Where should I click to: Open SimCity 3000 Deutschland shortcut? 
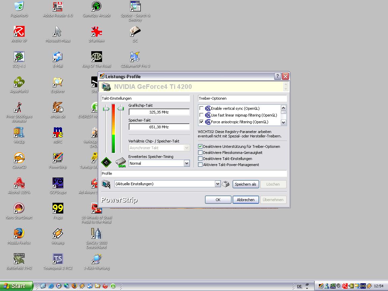tap(96, 233)
